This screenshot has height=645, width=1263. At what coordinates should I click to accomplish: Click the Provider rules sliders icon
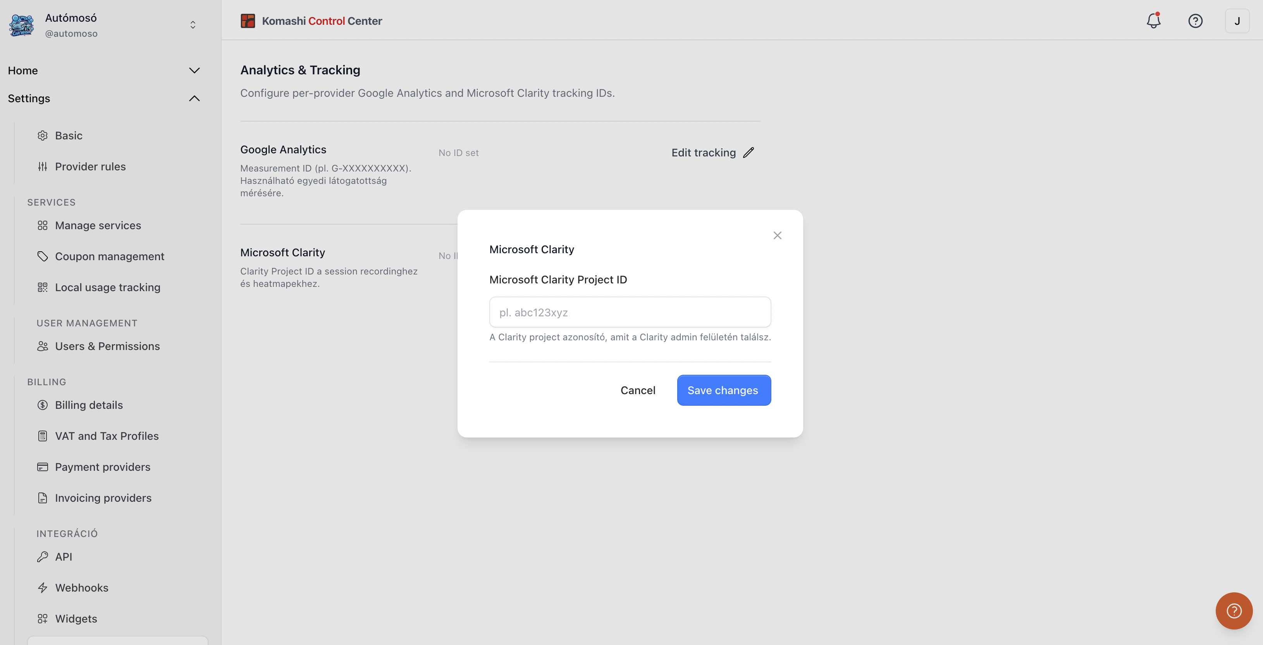(43, 166)
